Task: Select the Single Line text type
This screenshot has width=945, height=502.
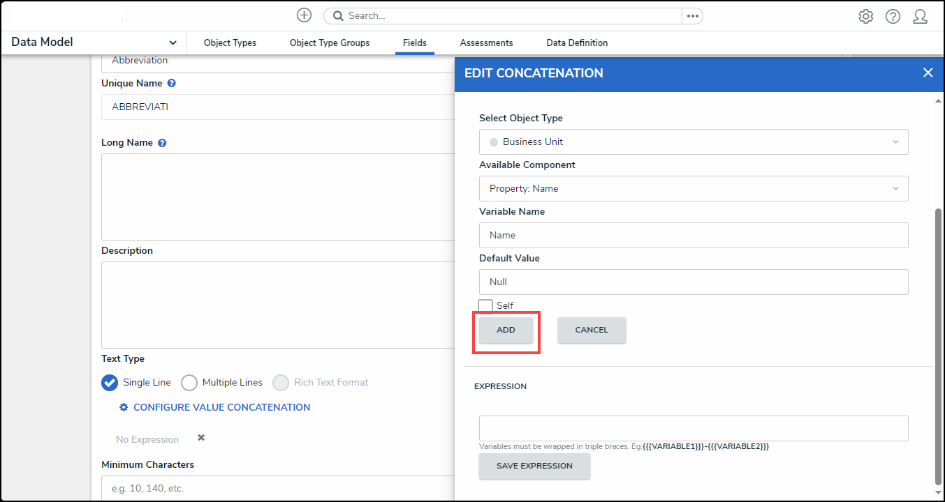Action: click(x=110, y=383)
